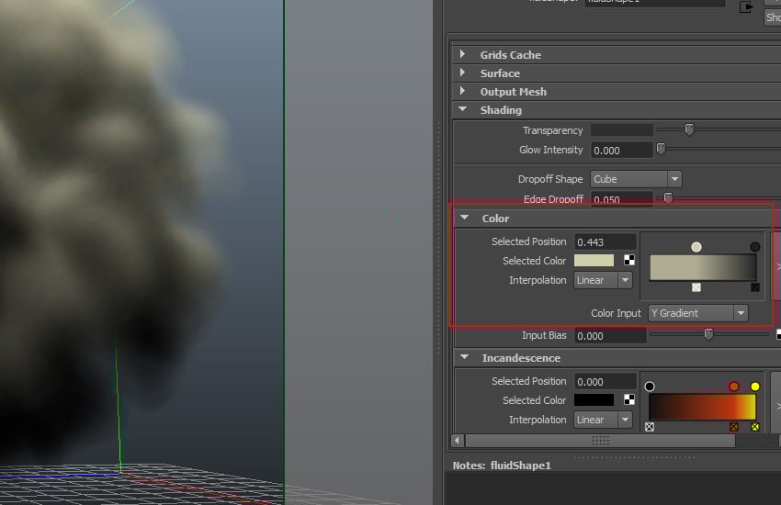Adjust the Edge Dropoff slider handle
The height and width of the screenshot is (505, 781).
[x=668, y=198]
